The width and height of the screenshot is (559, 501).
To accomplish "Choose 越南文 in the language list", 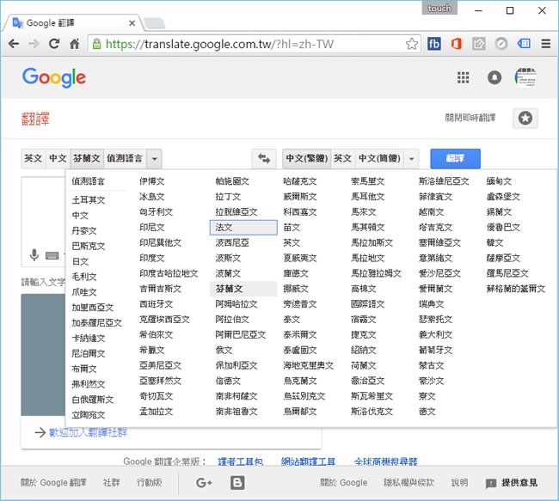I will coord(432,212).
